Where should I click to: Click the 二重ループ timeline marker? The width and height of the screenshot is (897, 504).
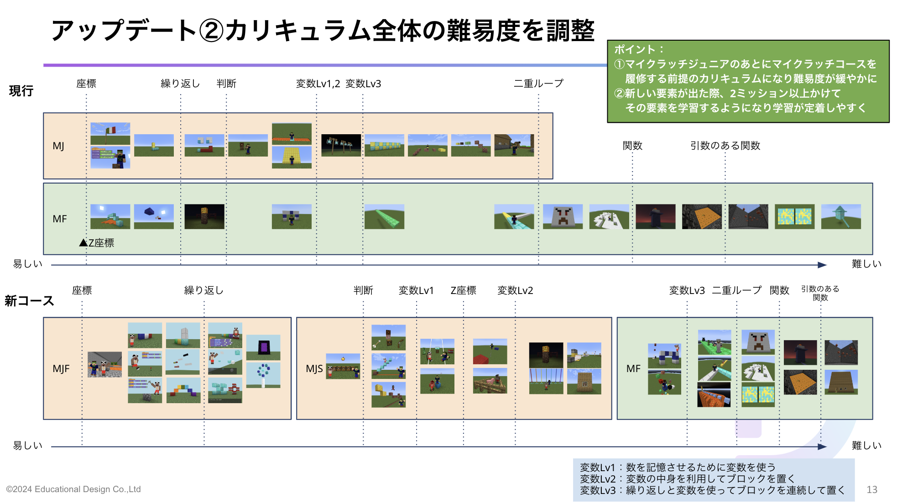coord(538,84)
